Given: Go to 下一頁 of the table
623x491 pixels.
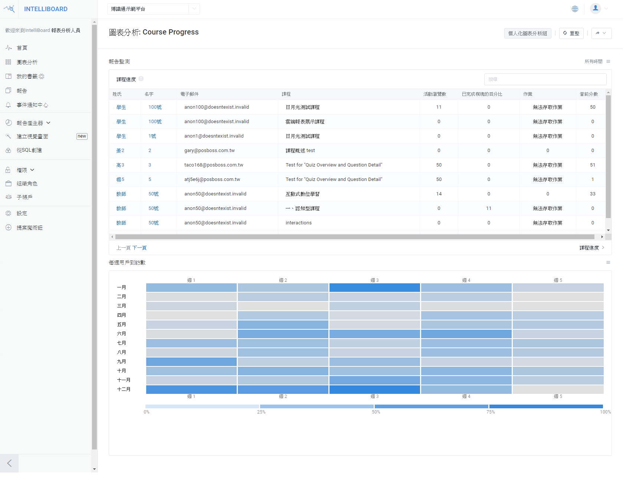Looking at the screenshot, I should 140,248.
